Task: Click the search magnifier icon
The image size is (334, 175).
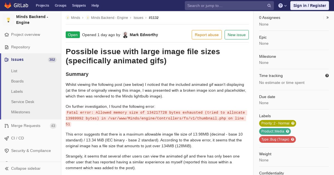Action: [x=269, y=6]
